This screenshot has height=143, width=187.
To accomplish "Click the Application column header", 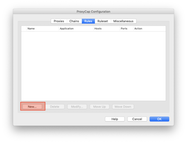I will [76, 29].
